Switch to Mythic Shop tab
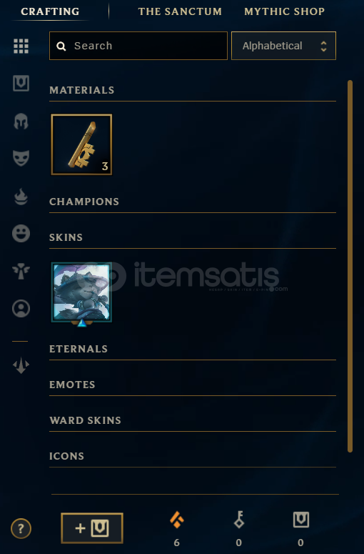 (284, 11)
